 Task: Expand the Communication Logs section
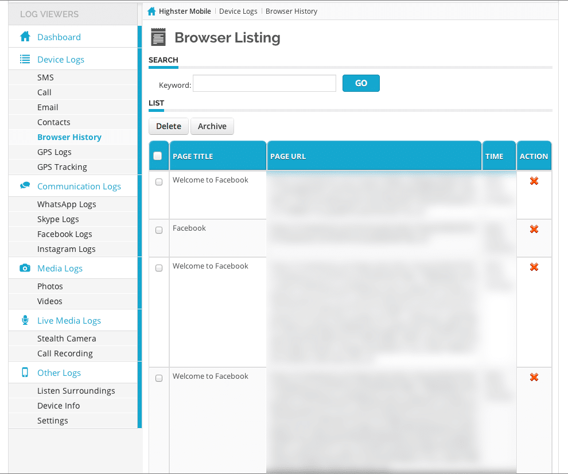pyautogui.click(x=79, y=187)
